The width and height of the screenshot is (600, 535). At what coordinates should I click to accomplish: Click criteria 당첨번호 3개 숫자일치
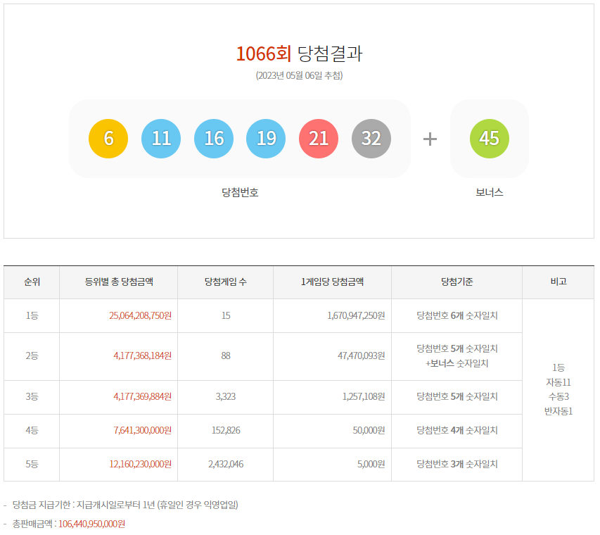[x=457, y=464]
